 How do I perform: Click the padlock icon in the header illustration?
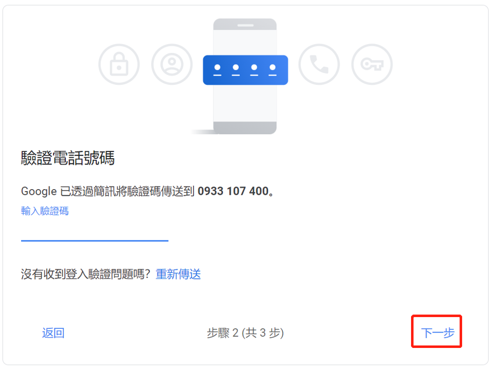(x=119, y=64)
